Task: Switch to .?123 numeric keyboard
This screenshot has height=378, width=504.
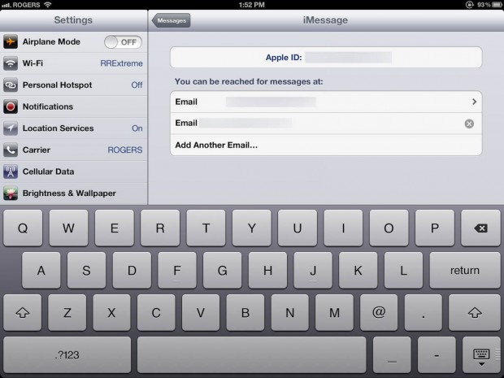Action: (67, 355)
